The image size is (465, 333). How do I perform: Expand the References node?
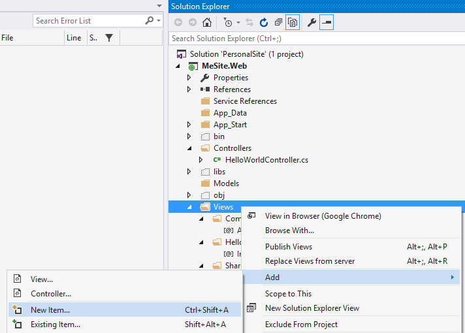point(189,89)
